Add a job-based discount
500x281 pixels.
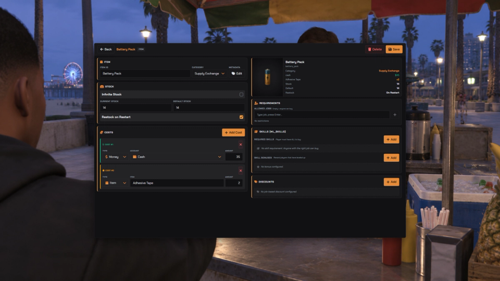click(391, 182)
